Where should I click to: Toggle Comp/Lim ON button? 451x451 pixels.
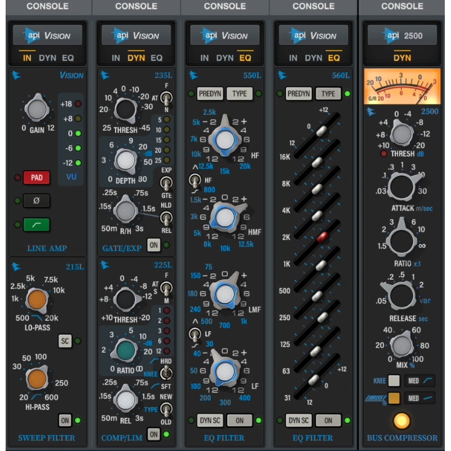[153, 434]
